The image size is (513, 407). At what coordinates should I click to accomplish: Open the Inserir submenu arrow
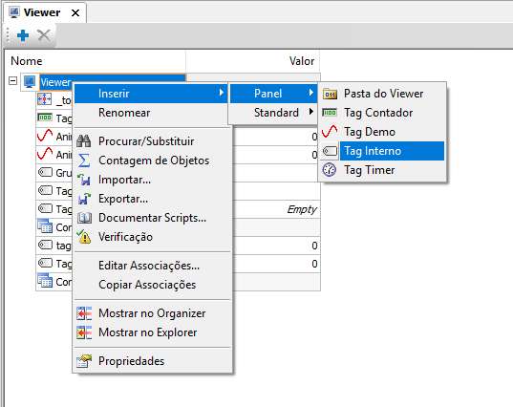(222, 93)
